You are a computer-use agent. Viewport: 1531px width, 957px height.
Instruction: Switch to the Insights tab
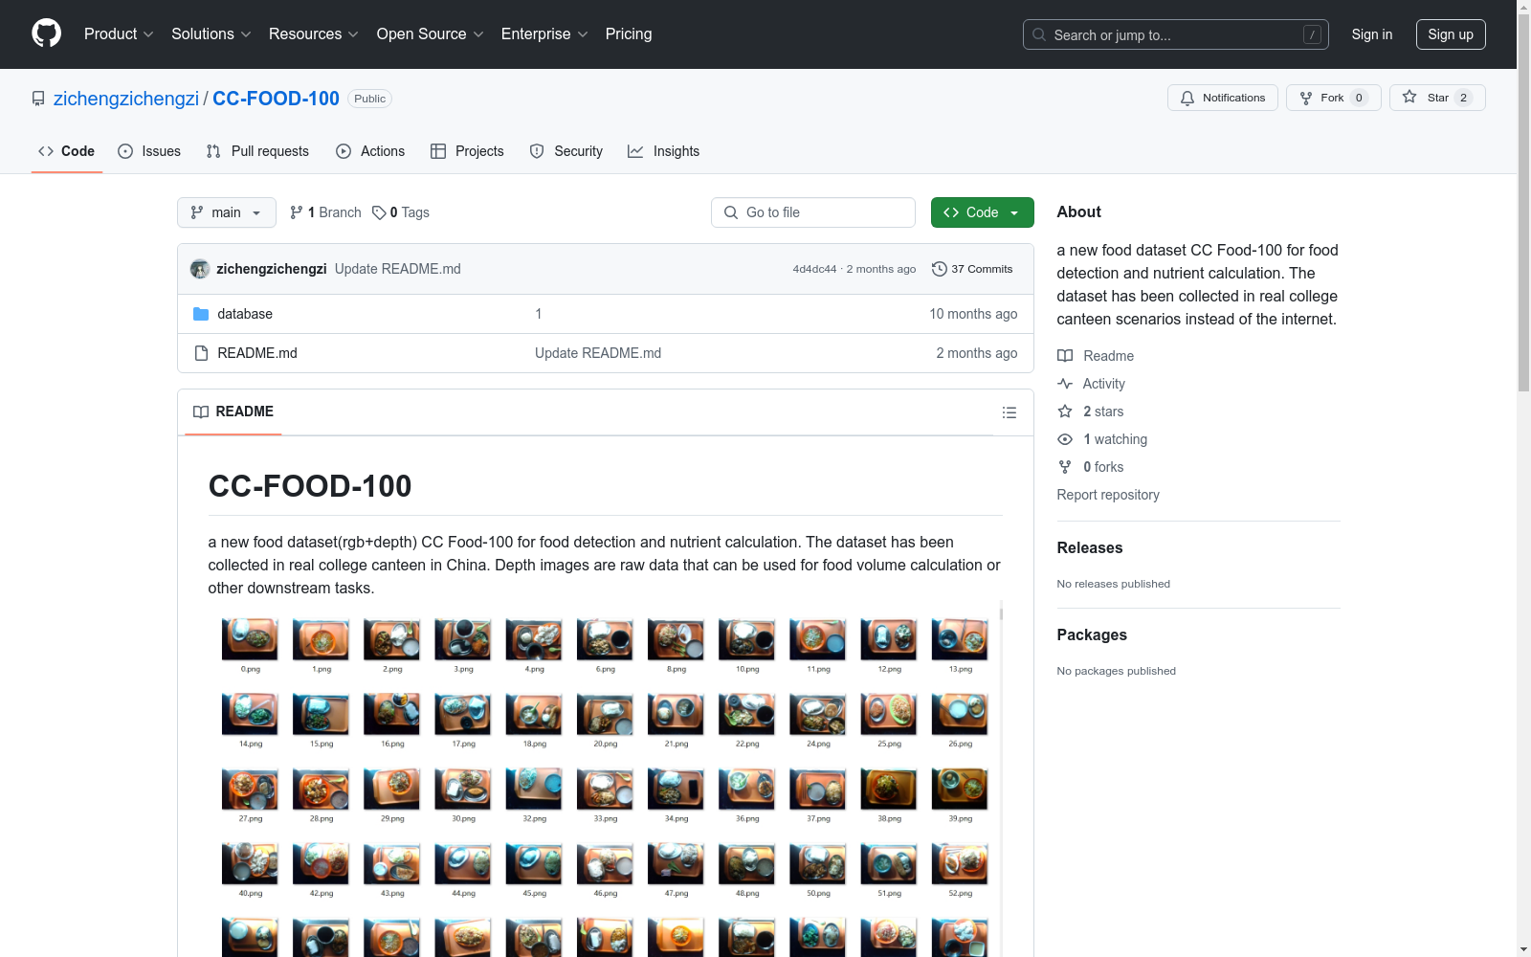click(663, 151)
